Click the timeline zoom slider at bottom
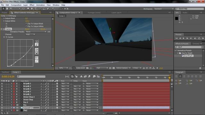Screen dimensions: 205x115 point(110,113)
